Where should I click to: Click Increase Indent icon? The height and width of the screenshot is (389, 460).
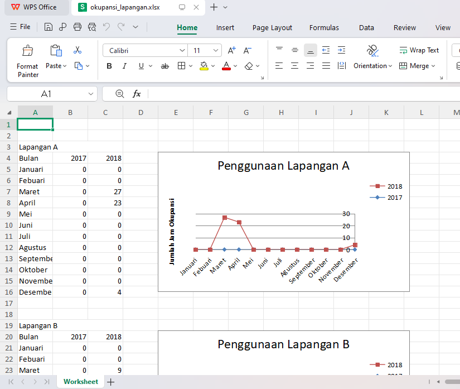[x=341, y=50]
